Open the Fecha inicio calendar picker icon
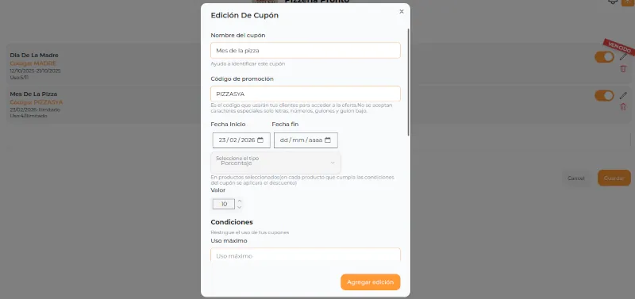 click(x=260, y=140)
